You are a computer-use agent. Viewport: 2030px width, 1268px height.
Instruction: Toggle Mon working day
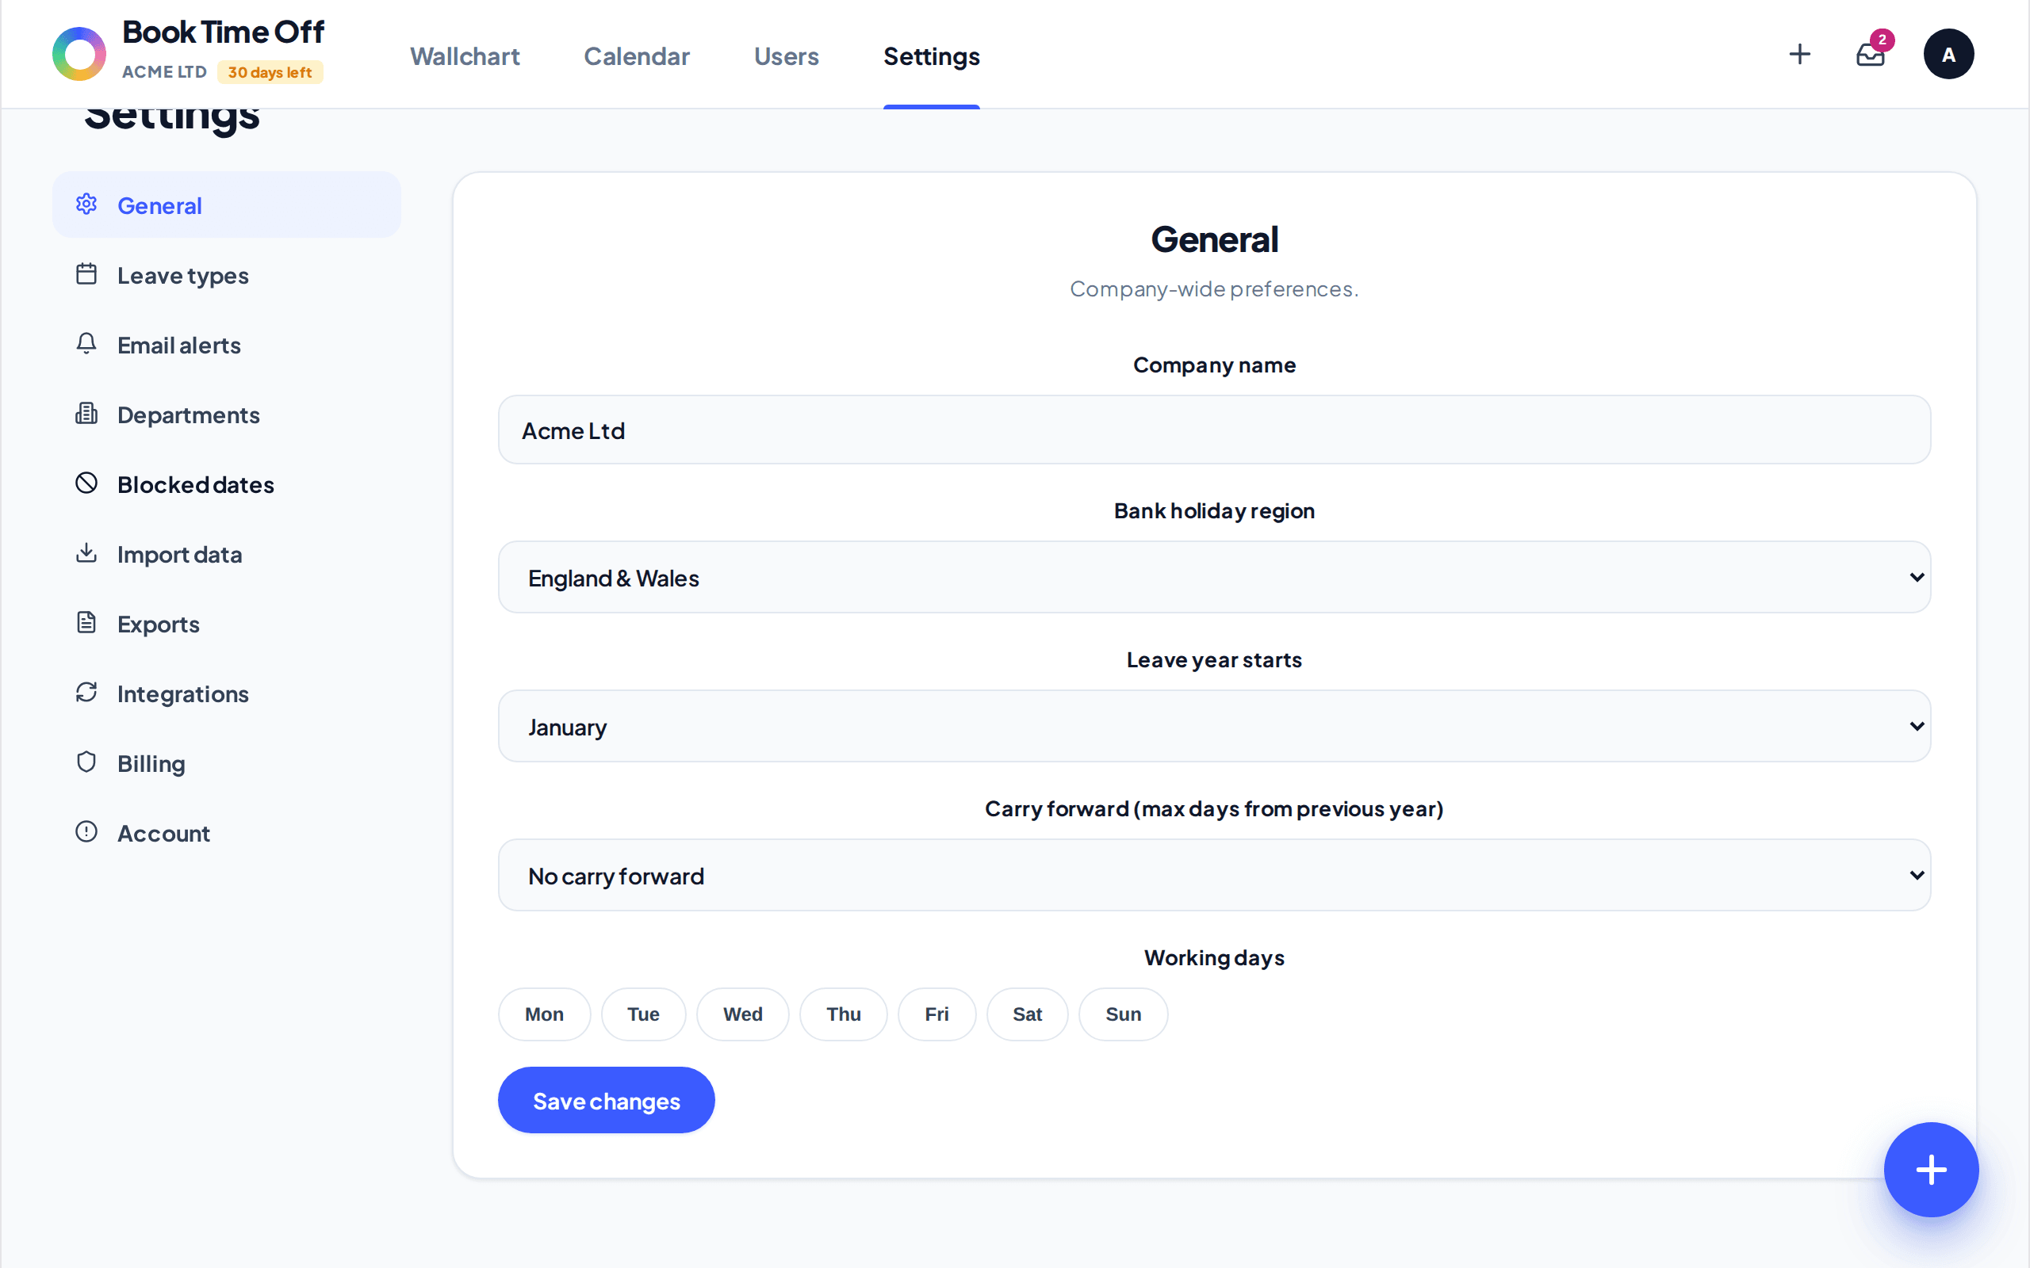[x=543, y=1014]
